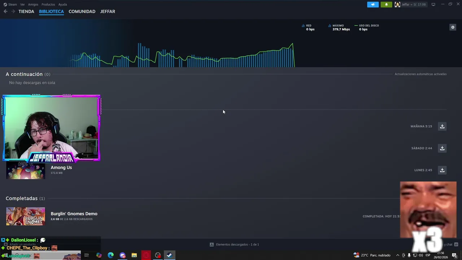Click the USO DEL DISCO stat
This screenshot has width=462, height=260.
pyautogui.click(x=367, y=27)
